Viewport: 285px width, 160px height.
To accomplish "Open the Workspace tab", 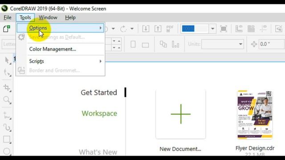I will tap(99, 114).
